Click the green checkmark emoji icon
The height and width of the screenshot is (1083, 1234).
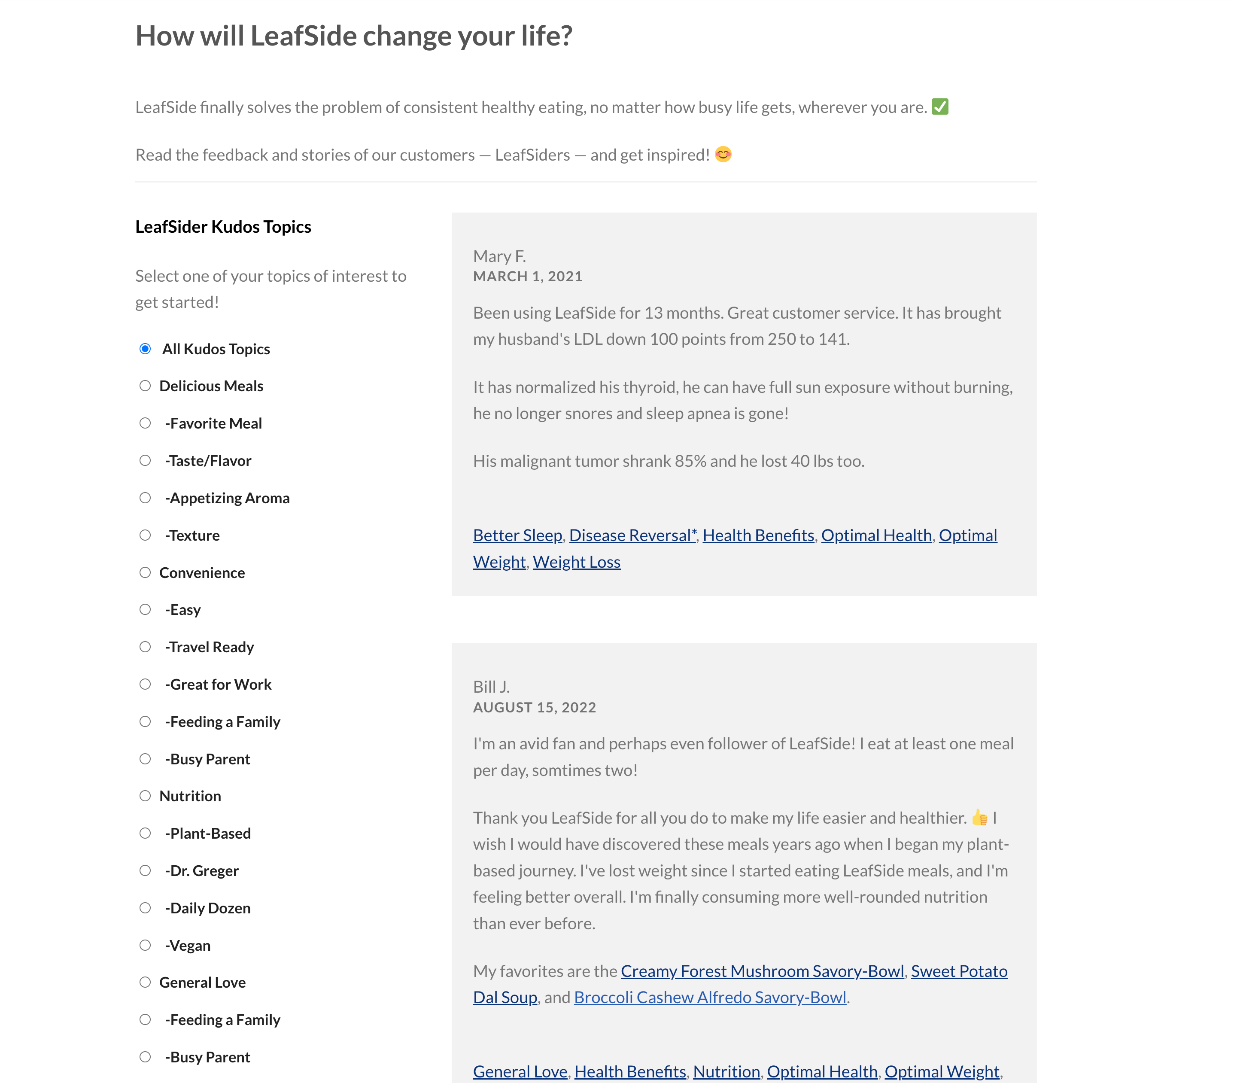pyautogui.click(x=940, y=107)
